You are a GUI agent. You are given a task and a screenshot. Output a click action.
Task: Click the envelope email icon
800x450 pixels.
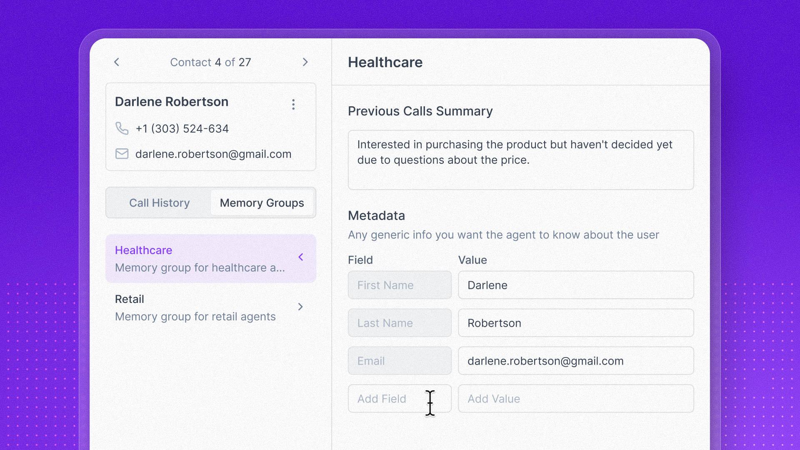(122, 154)
